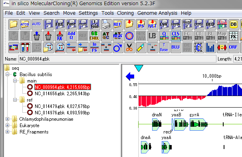This screenshot has width=242, height=157.
Task: Open the Cloning menu
Action: [x=125, y=13]
